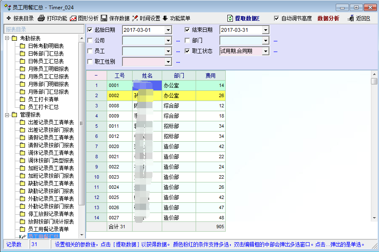The image size is (379, 252).
Task: Open 功能菜单 arrow icon
Action: pos(165,18)
